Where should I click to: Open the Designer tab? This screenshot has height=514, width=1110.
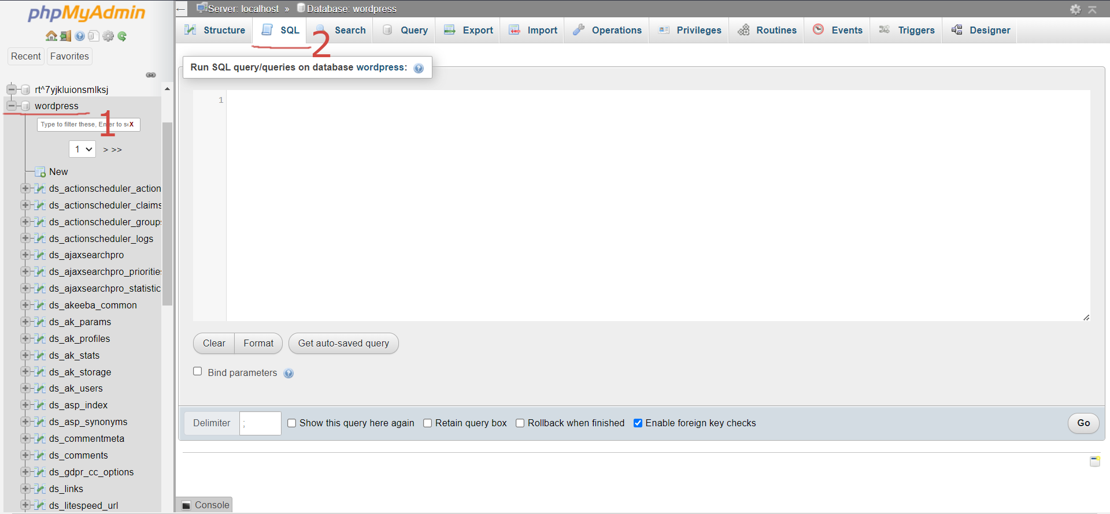click(980, 30)
